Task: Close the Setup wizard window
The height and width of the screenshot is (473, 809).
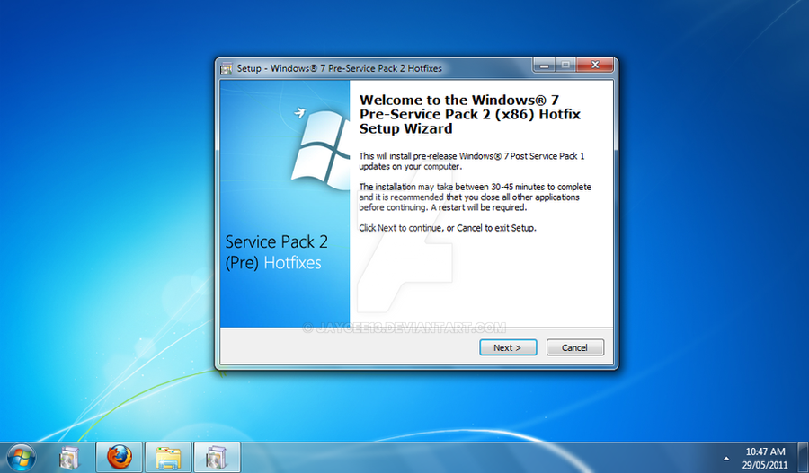Action: (595, 65)
